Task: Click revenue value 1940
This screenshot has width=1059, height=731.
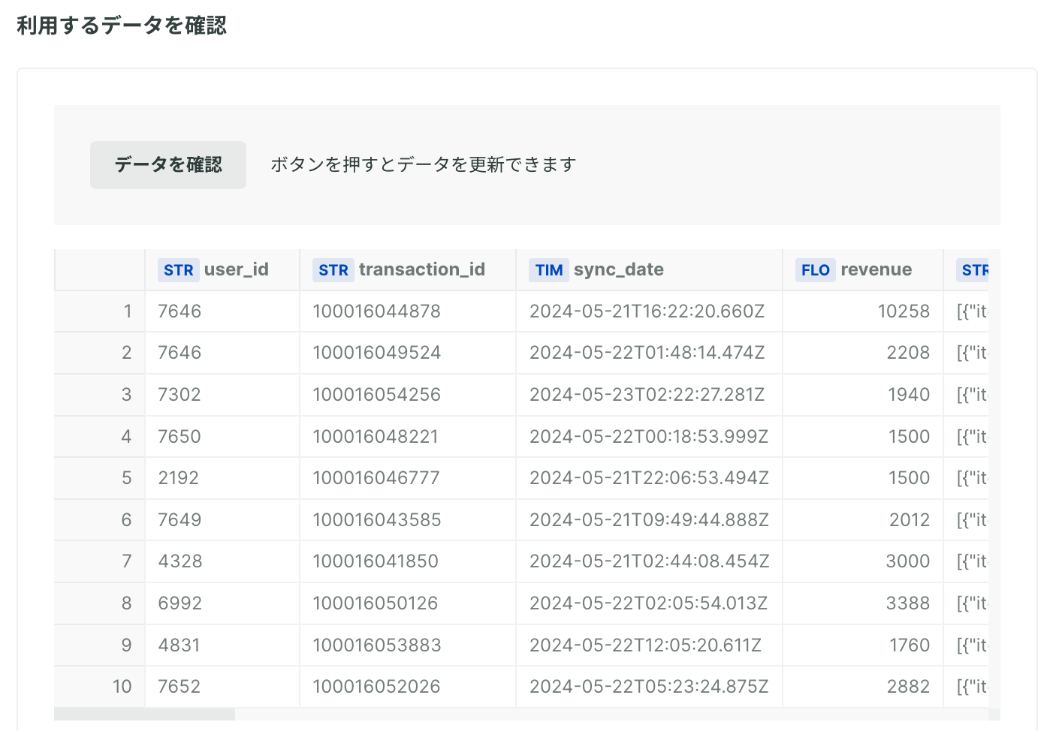Action: (x=909, y=395)
